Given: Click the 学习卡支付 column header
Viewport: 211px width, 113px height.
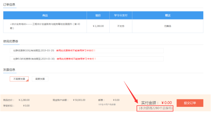Looking at the screenshot, I should pos(121,15).
